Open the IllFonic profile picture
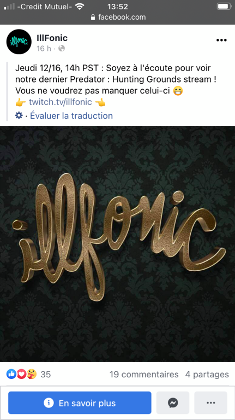Viewport: 235px width, 420px height. pyautogui.click(x=19, y=42)
